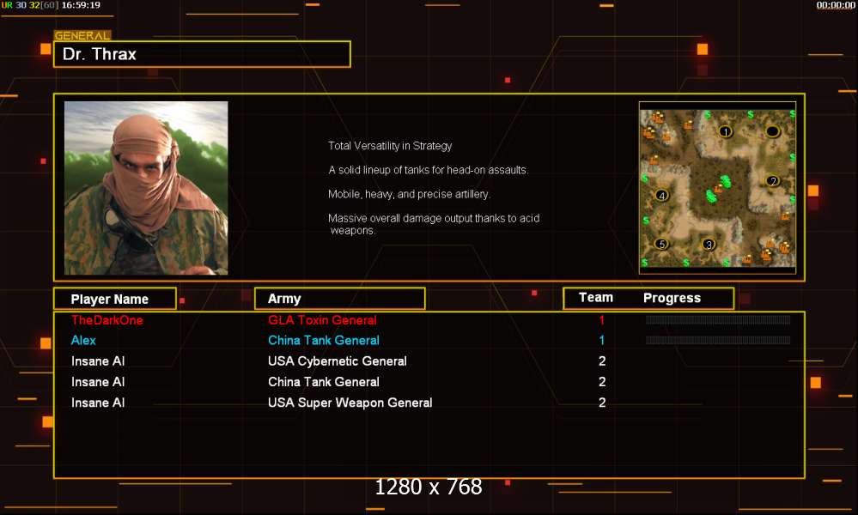Screen dimensions: 858x515
Task: Click team 2 in USA Cybernetic General row
Action: coord(602,360)
